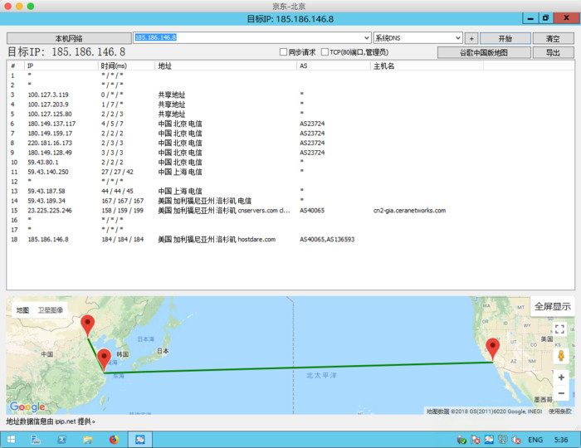Viewport: 581px width, 448px height.
Task: Click the restore window icon in the blue title bar
Action: 545,17
